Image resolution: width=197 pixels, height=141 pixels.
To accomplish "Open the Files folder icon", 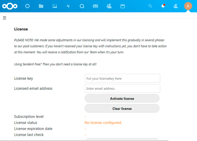I will point(41,6).
